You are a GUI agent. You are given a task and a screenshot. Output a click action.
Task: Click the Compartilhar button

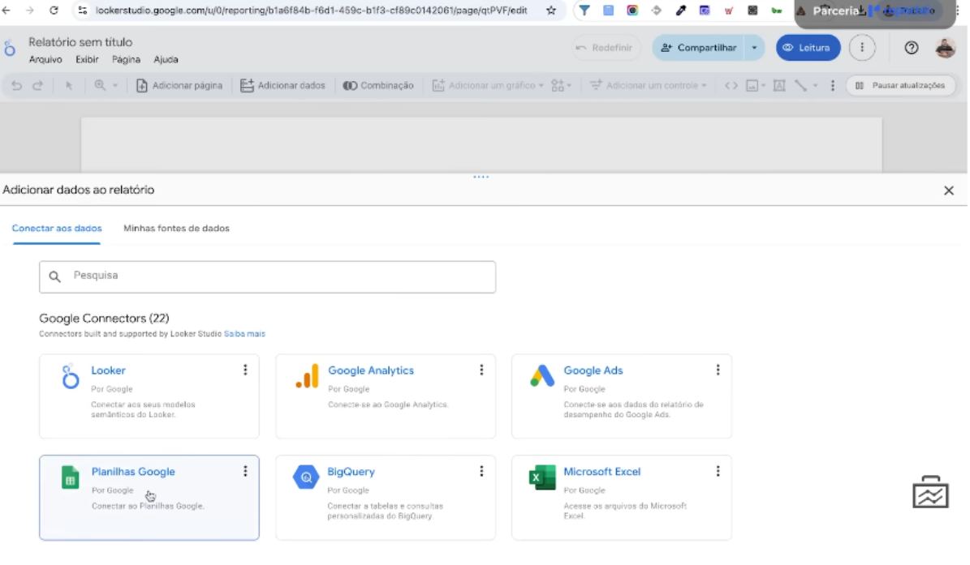698,48
